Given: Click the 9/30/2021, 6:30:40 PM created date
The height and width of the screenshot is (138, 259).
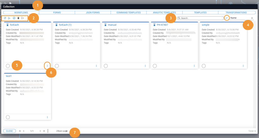Looking at the screenshot, I should 129,30.
